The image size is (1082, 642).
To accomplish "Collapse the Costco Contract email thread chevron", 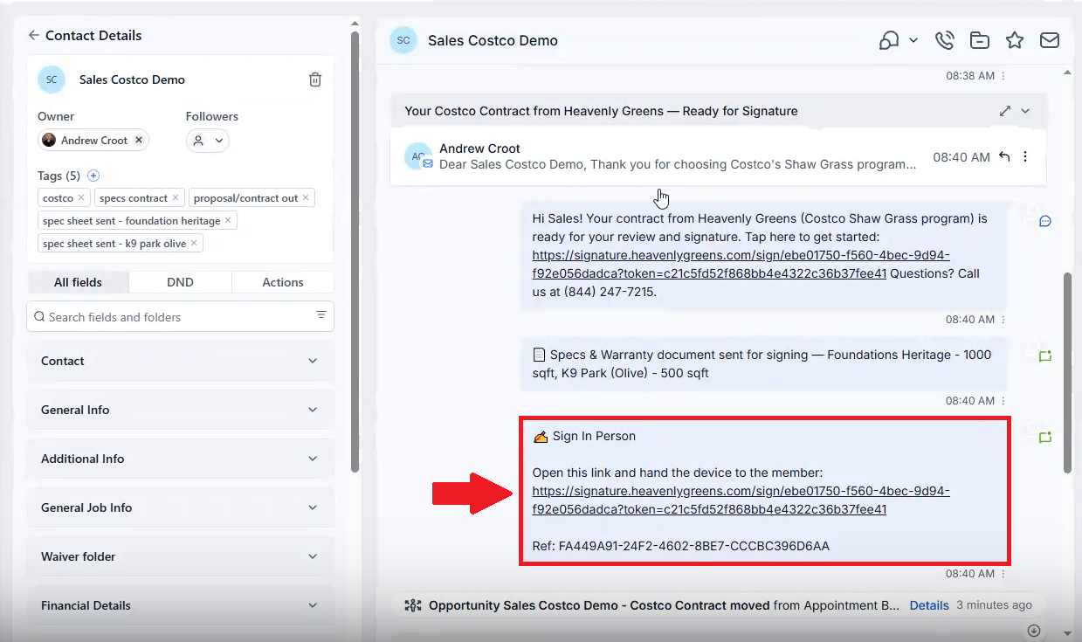I will coord(1026,111).
